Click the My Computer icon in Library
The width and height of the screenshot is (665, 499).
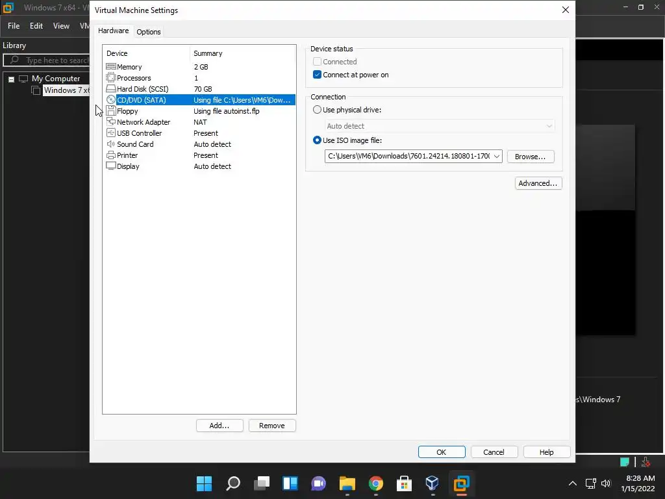pos(23,79)
